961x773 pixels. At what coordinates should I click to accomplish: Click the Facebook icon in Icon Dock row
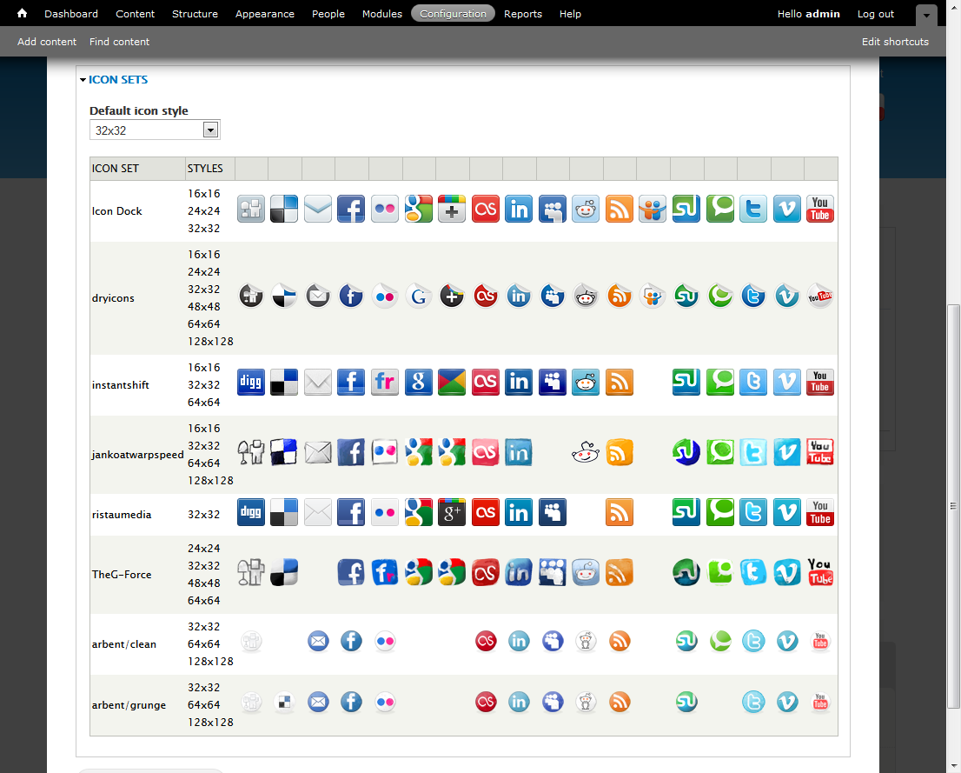click(x=351, y=210)
